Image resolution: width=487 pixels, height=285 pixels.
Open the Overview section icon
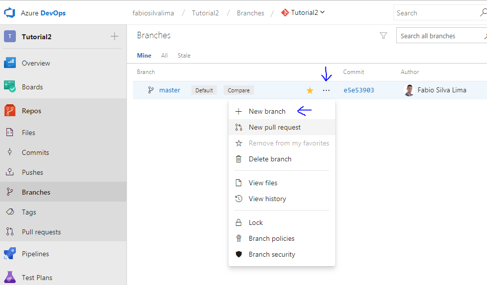(x=10, y=63)
